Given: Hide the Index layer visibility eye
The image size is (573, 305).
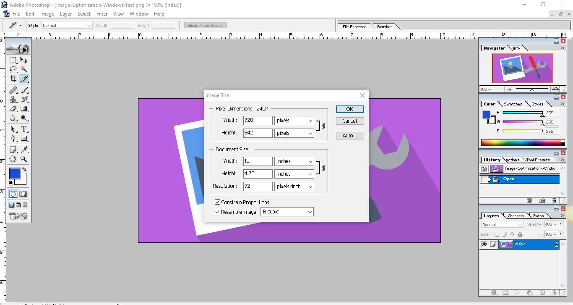Looking at the screenshot, I should [484, 244].
